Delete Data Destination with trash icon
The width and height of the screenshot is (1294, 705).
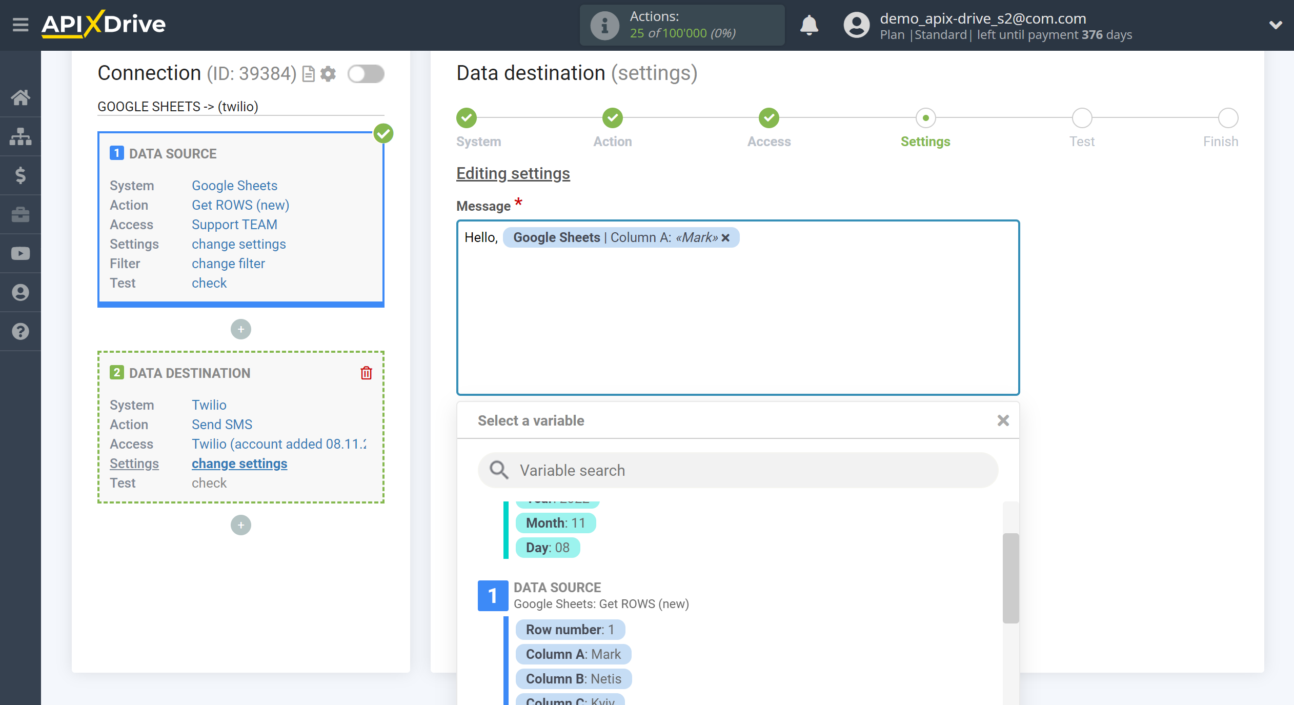(366, 373)
